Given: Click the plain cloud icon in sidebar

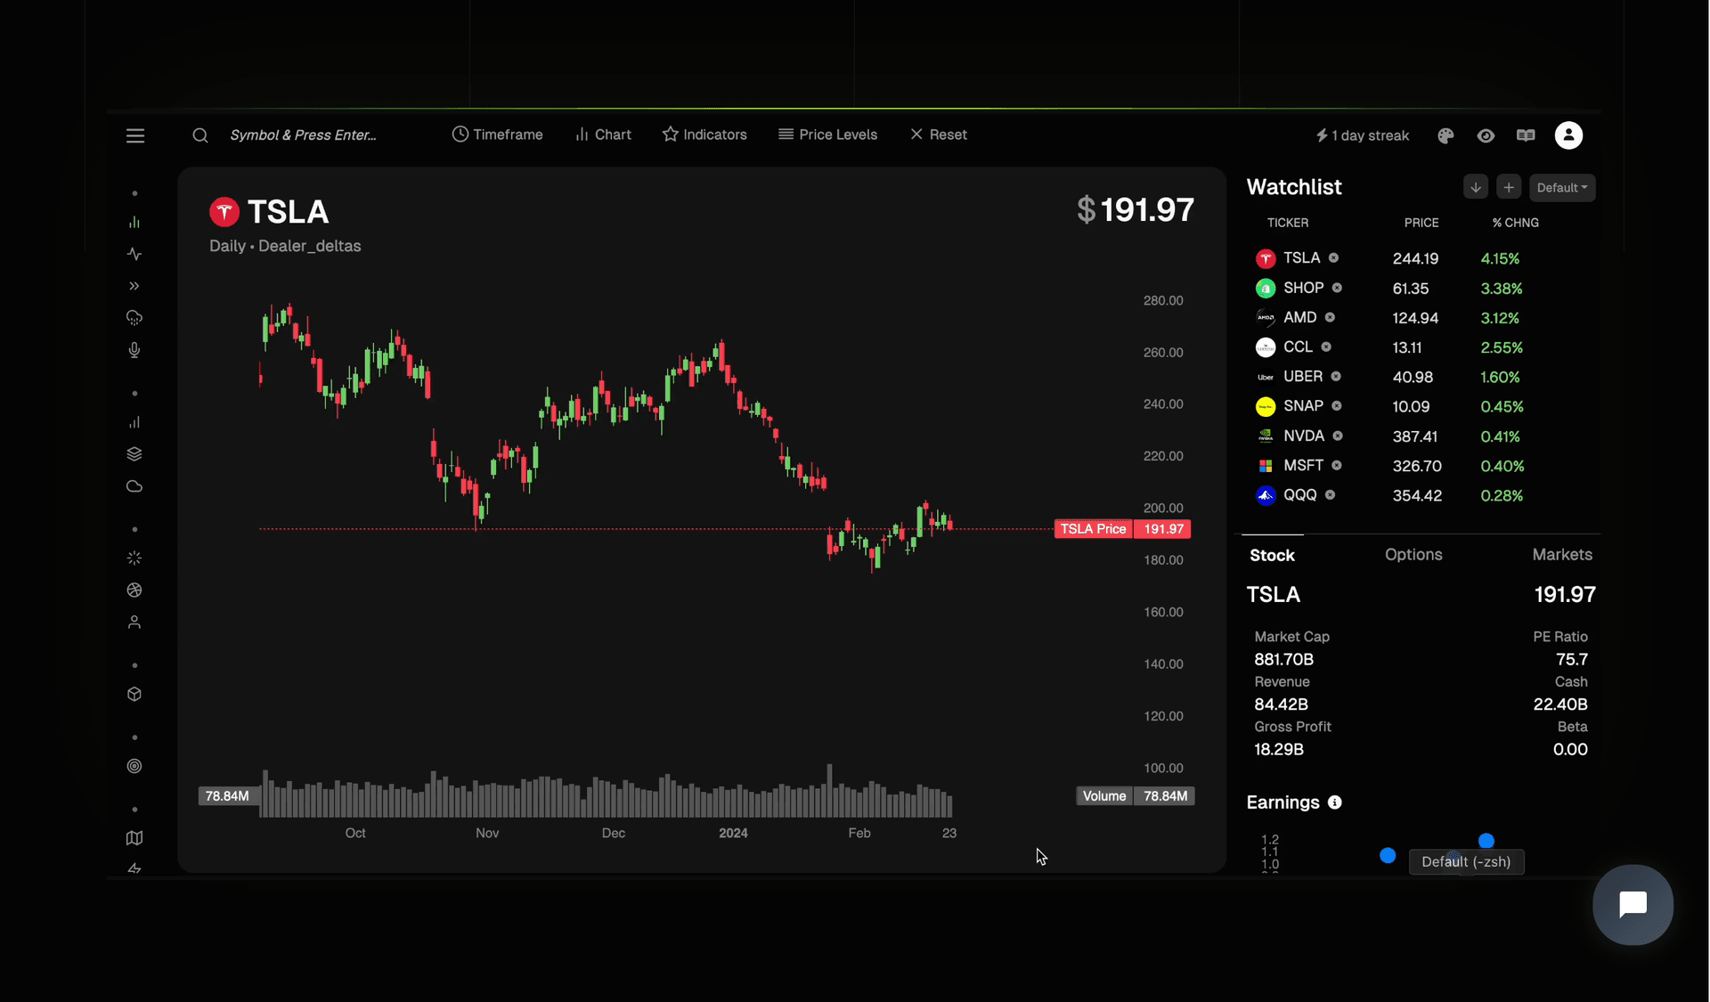Looking at the screenshot, I should pos(134,486).
